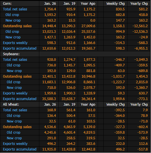Click the Soybeans: section header

[11, 54]
